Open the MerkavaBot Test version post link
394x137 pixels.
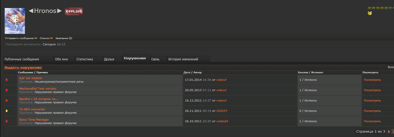coord(38,89)
